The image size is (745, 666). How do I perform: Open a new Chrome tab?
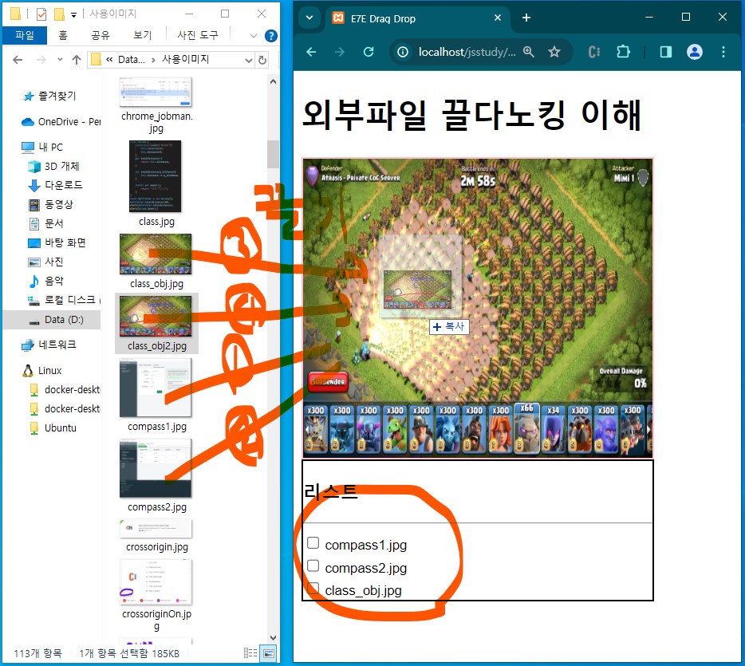526,18
